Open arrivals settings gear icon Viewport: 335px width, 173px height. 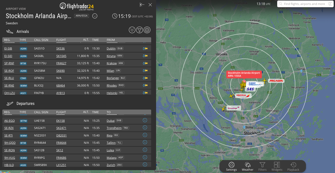(x=147, y=30)
